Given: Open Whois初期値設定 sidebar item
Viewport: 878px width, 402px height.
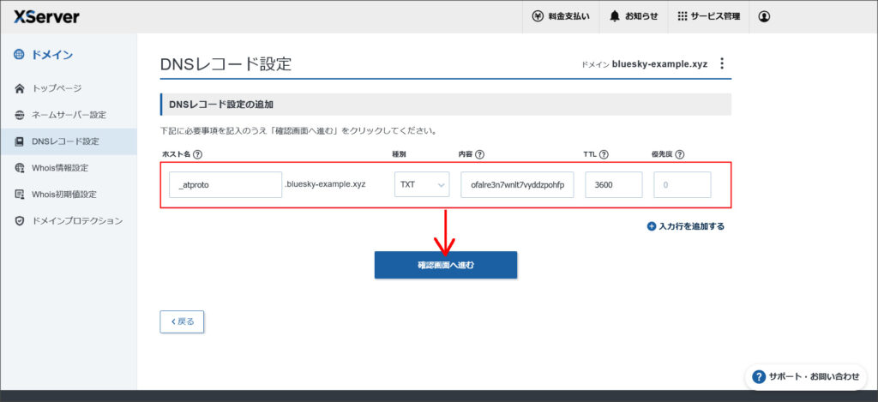Looking at the screenshot, I should 69,195.
